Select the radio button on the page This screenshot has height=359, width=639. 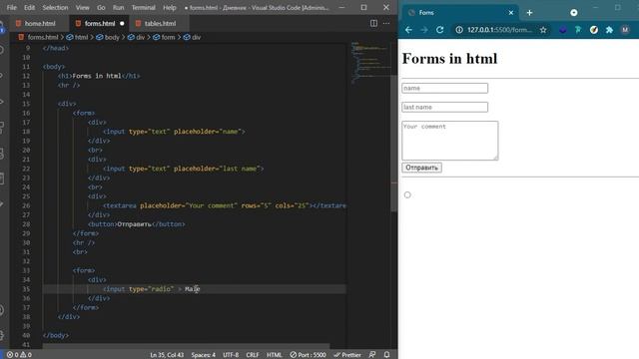pos(407,195)
